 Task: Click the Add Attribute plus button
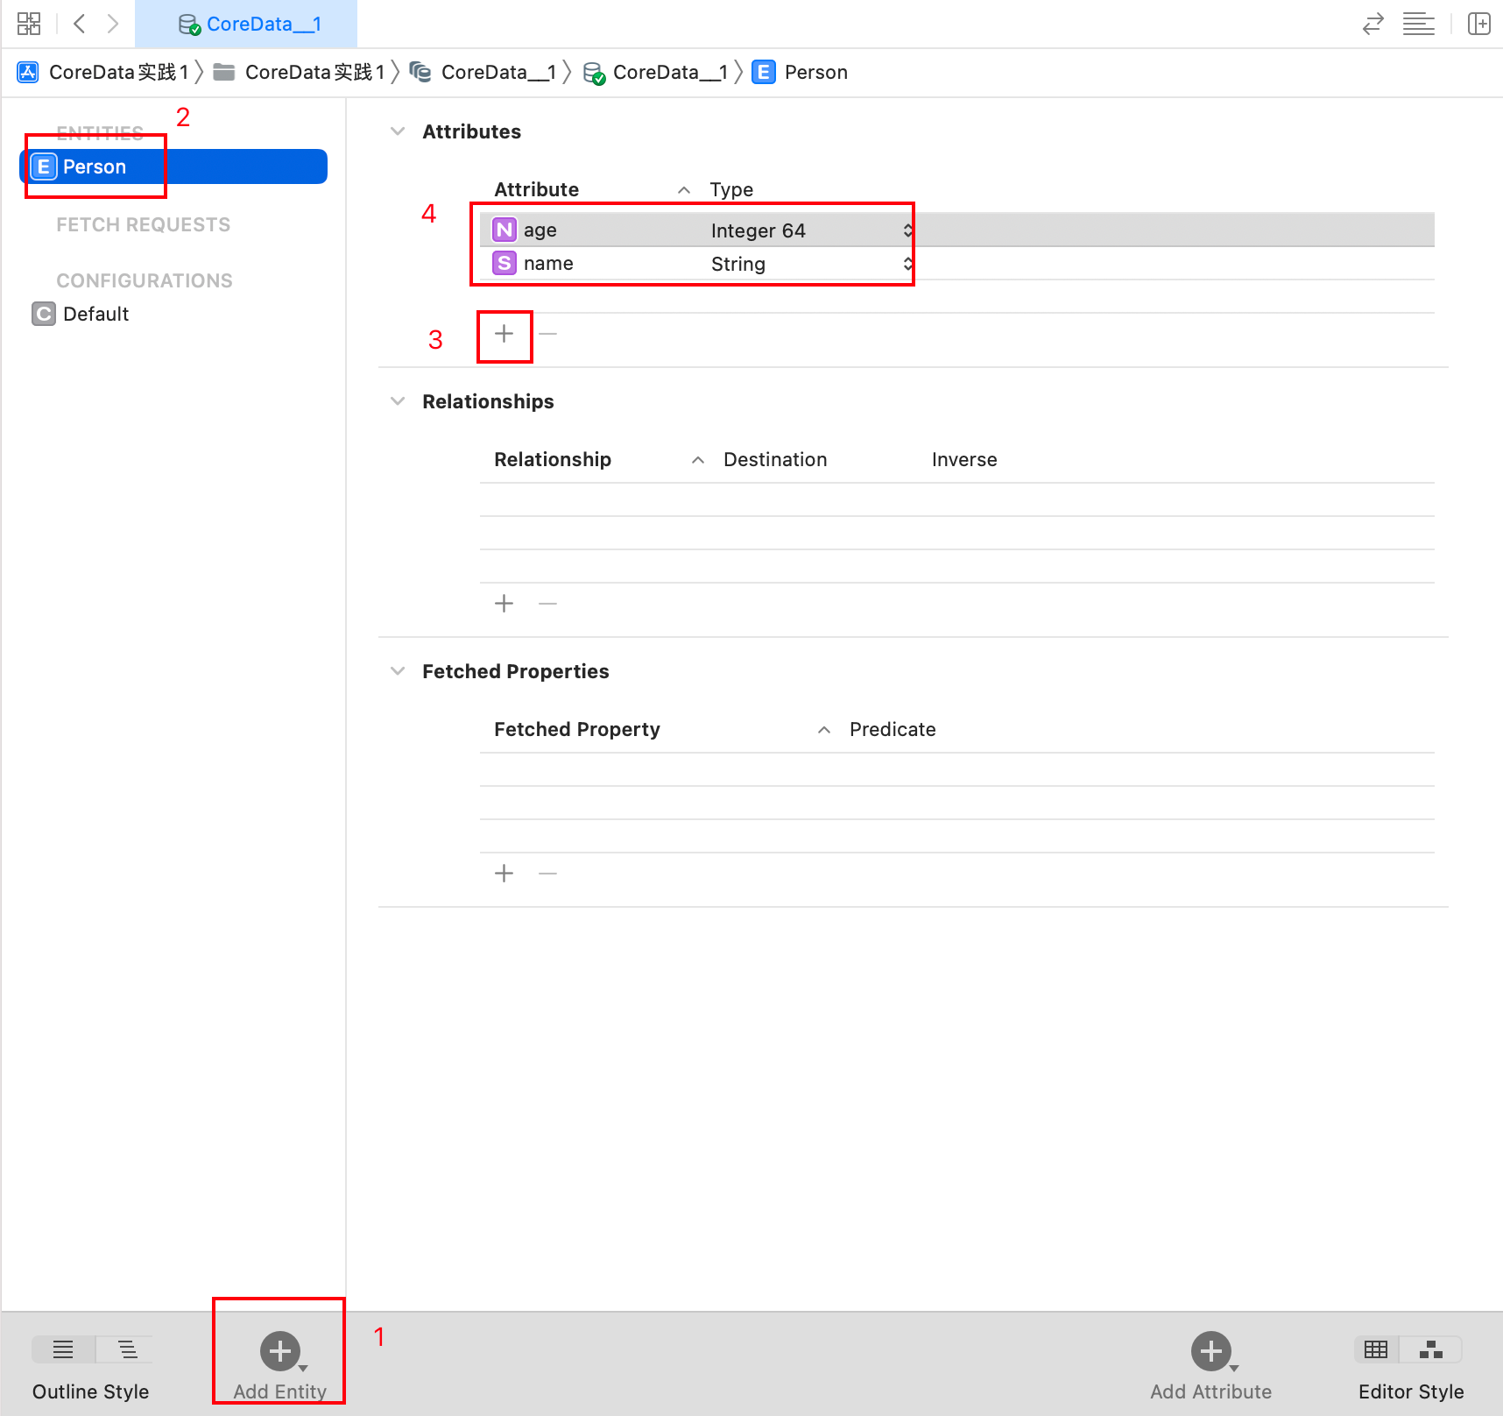tap(1211, 1351)
